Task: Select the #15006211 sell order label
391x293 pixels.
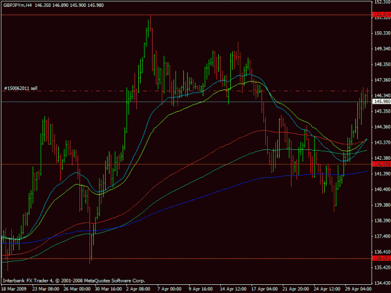Action: [x=21, y=88]
